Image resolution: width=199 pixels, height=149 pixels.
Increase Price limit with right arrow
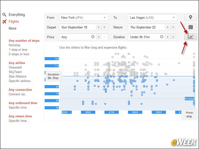(104, 37)
